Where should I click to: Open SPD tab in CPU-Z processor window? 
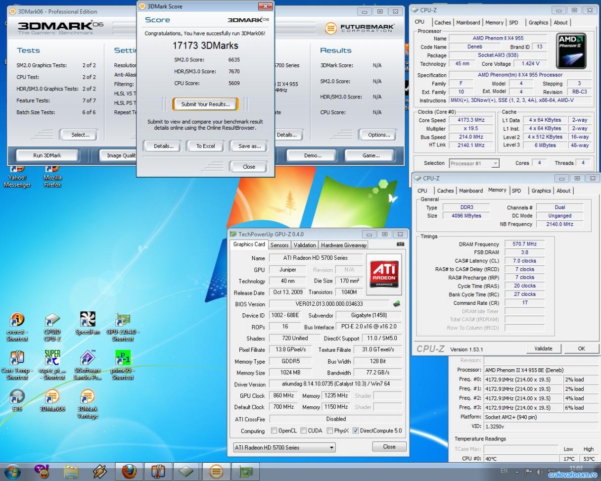(514, 22)
